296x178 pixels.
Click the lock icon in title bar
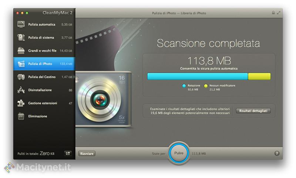click(x=273, y=13)
